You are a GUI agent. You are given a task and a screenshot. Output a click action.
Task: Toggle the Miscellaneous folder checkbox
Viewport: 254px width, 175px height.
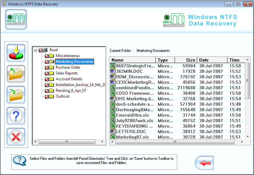[x=47, y=56]
